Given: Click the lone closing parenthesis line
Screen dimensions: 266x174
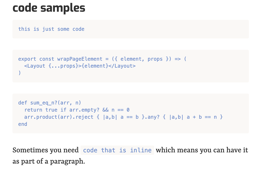Looking at the screenshot, I should 19,73.
